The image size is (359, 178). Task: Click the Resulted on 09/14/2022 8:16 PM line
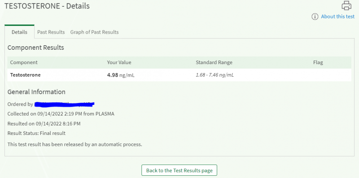pos(44,124)
